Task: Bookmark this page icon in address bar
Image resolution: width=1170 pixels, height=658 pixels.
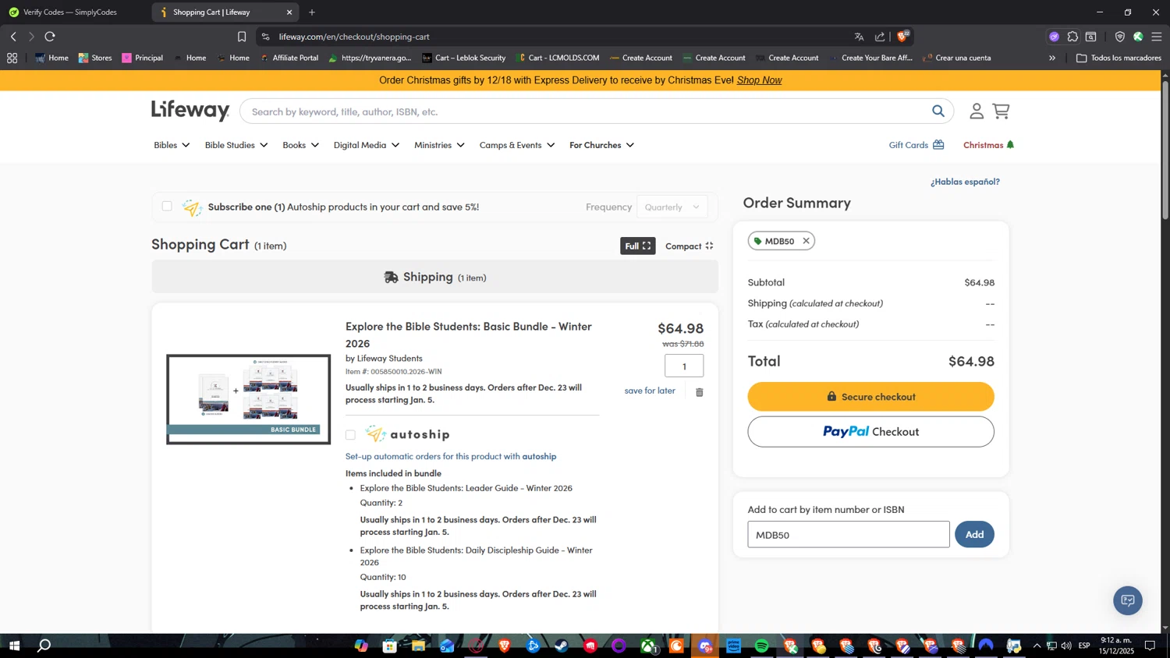Action: click(242, 37)
